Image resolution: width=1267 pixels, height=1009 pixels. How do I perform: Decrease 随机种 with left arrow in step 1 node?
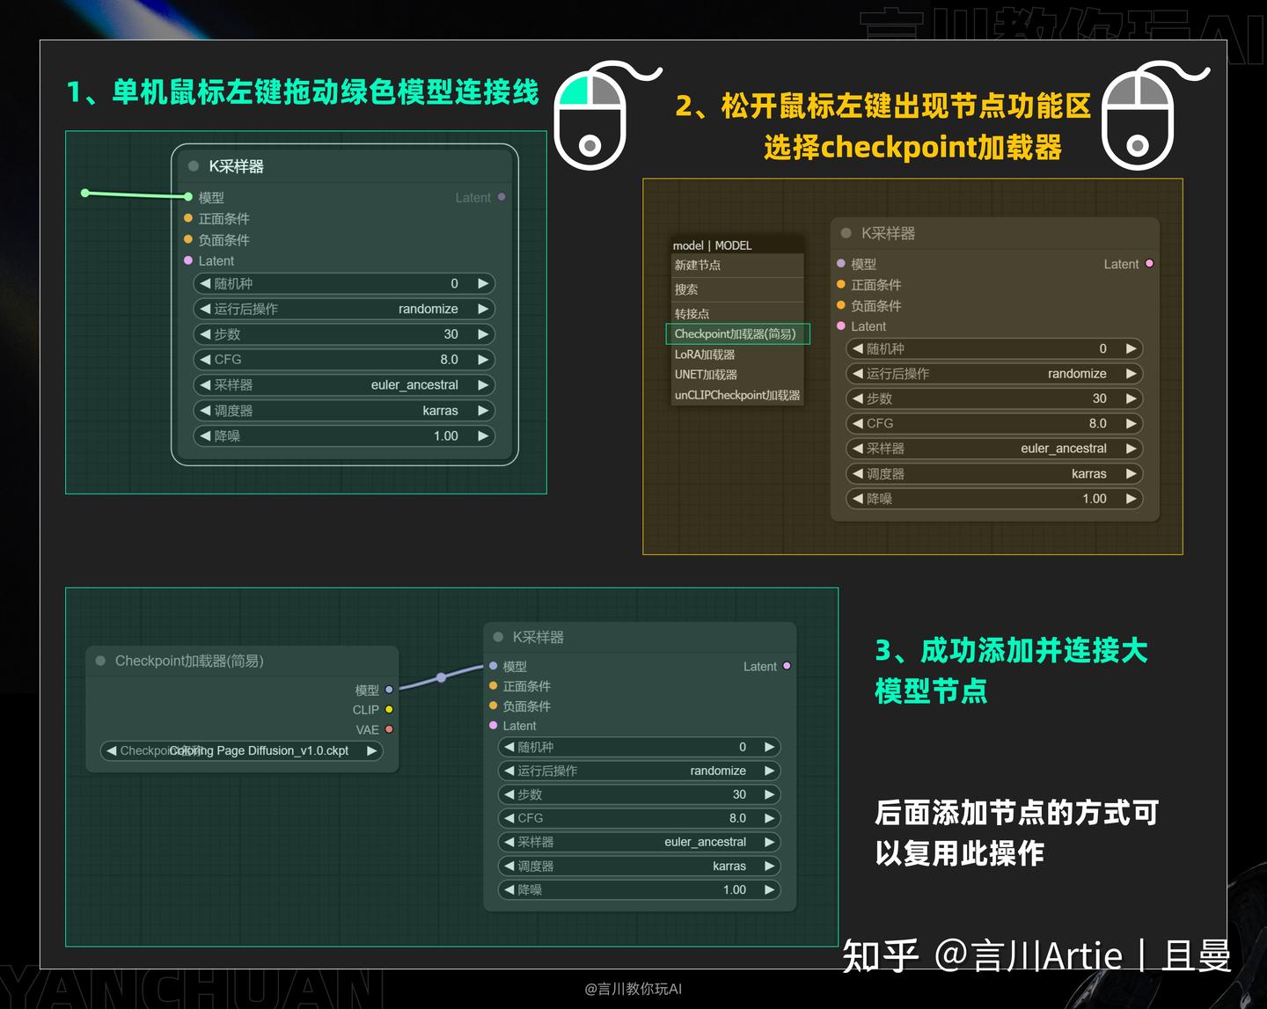205,283
